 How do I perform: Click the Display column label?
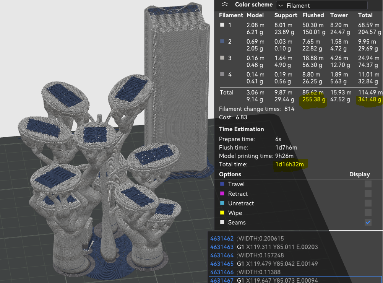(x=359, y=174)
